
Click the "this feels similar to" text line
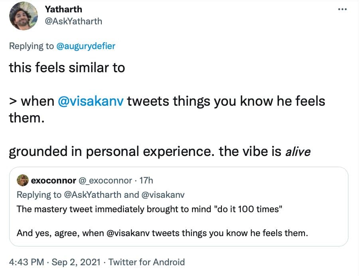67,68
